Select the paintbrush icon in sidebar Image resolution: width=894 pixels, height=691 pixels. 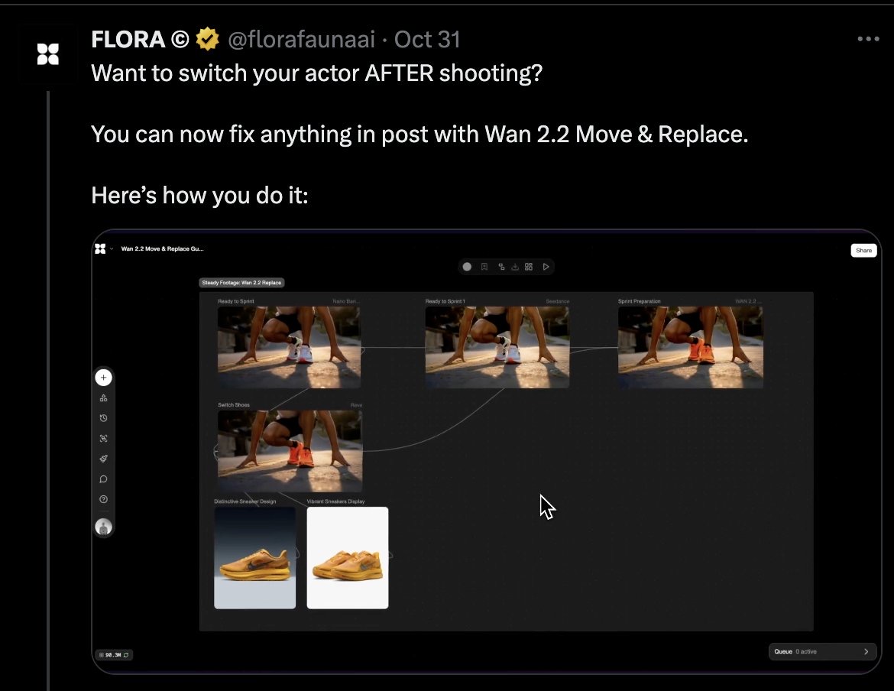click(103, 459)
